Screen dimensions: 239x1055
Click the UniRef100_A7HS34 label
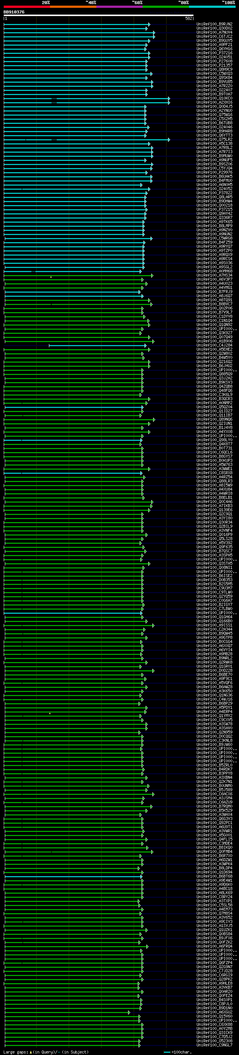tap(214, 275)
